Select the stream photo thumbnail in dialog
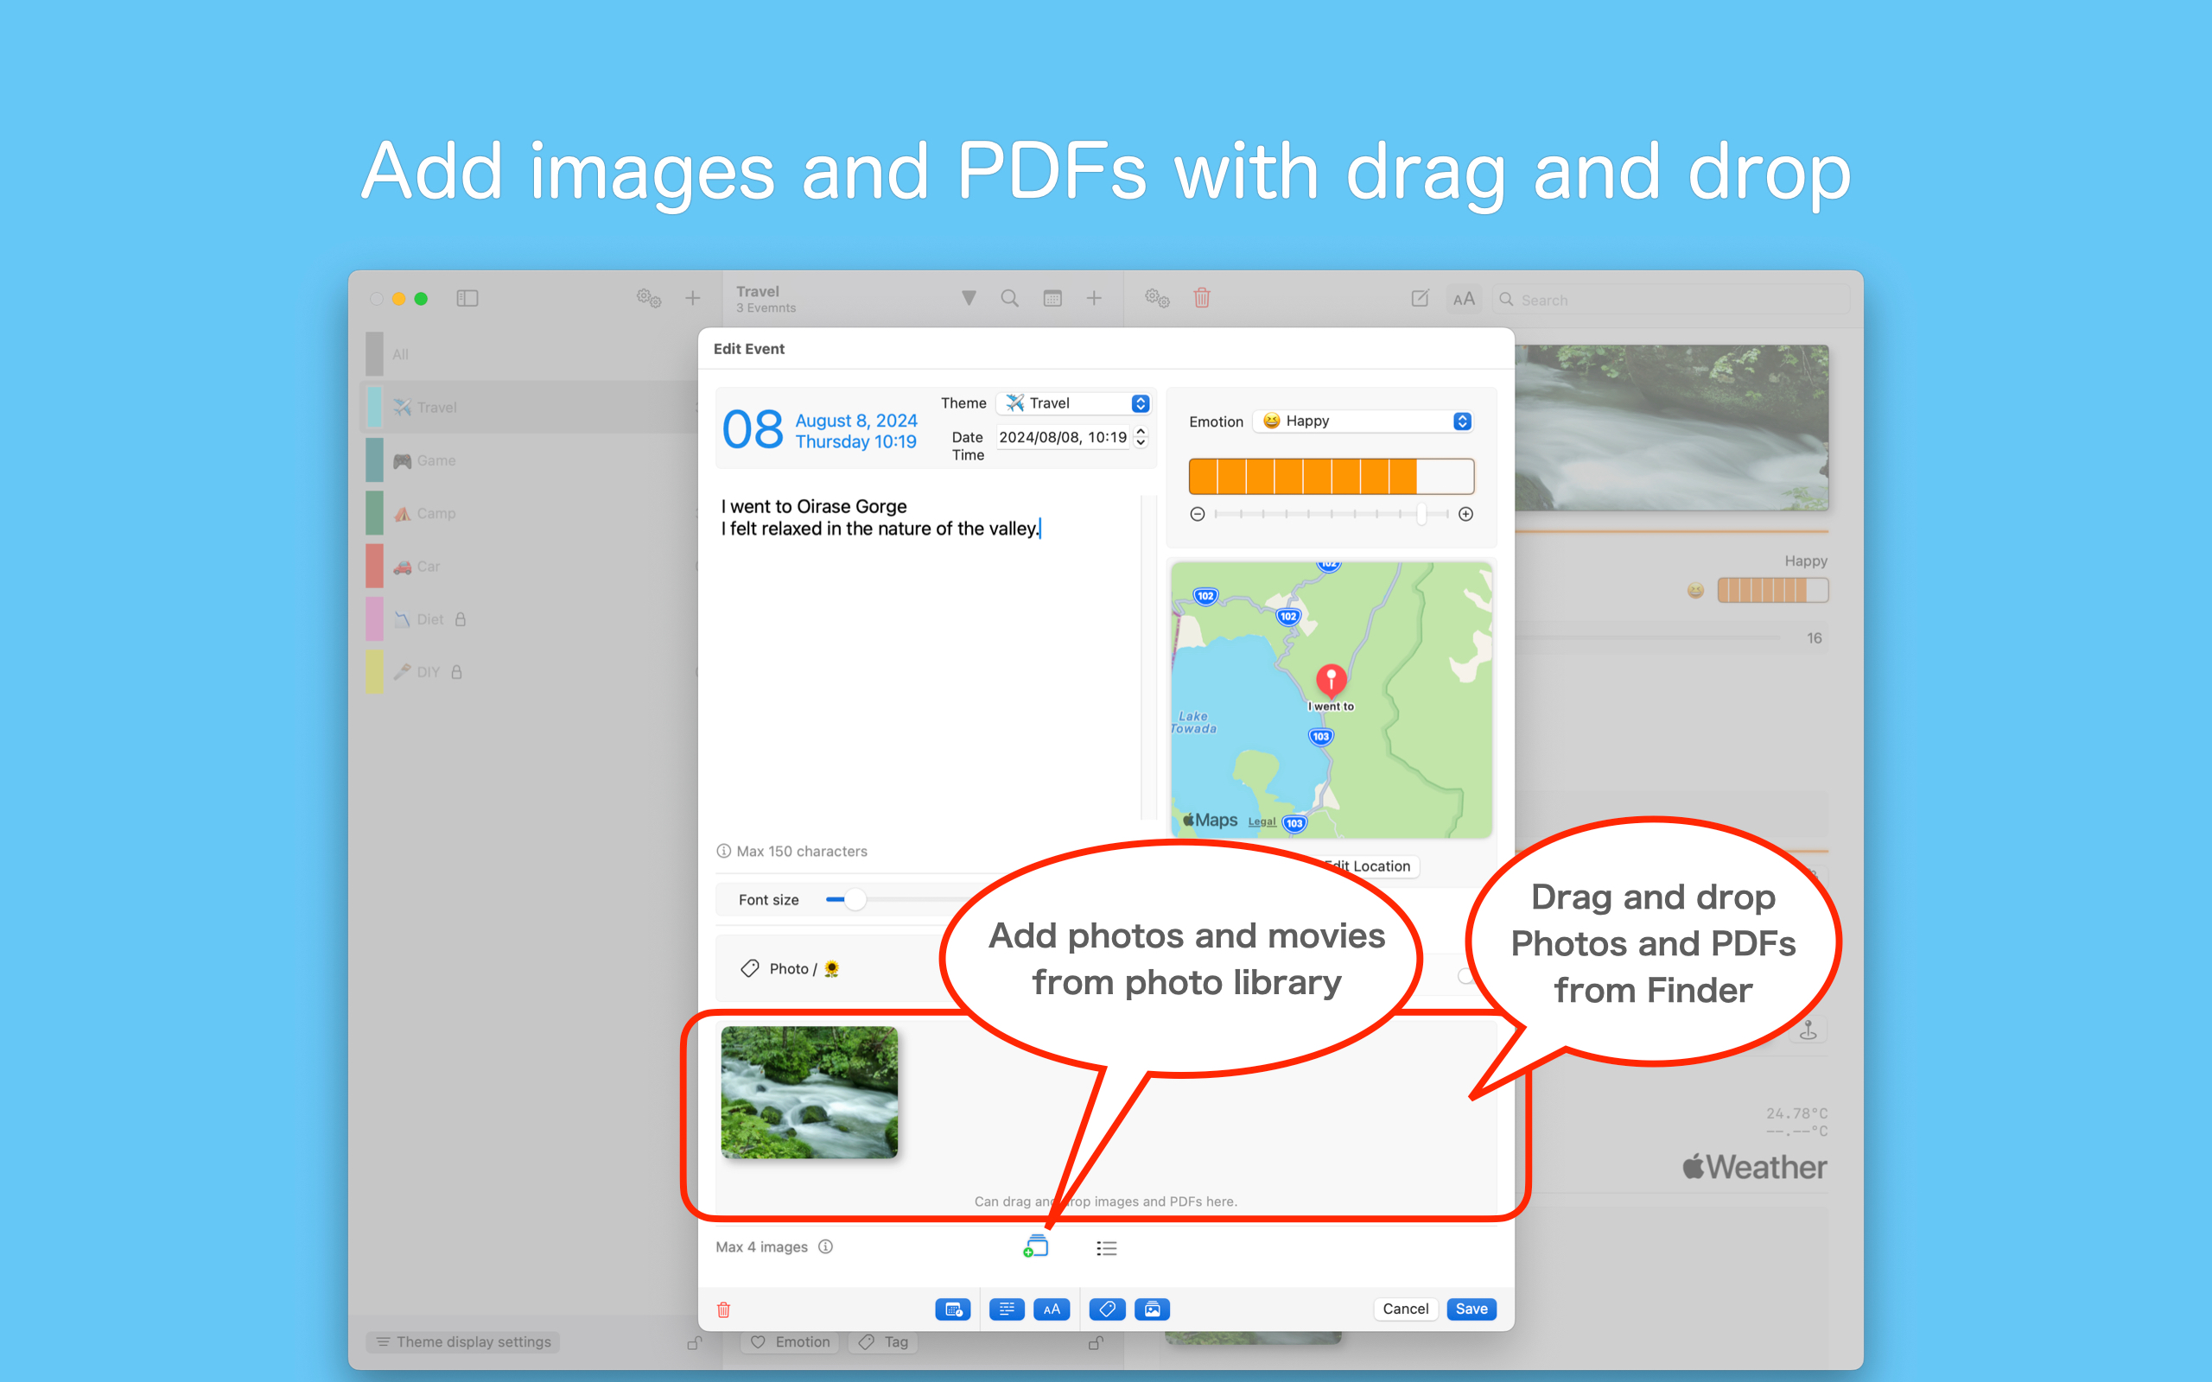The width and height of the screenshot is (2212, 1382). pos(809,1093)
